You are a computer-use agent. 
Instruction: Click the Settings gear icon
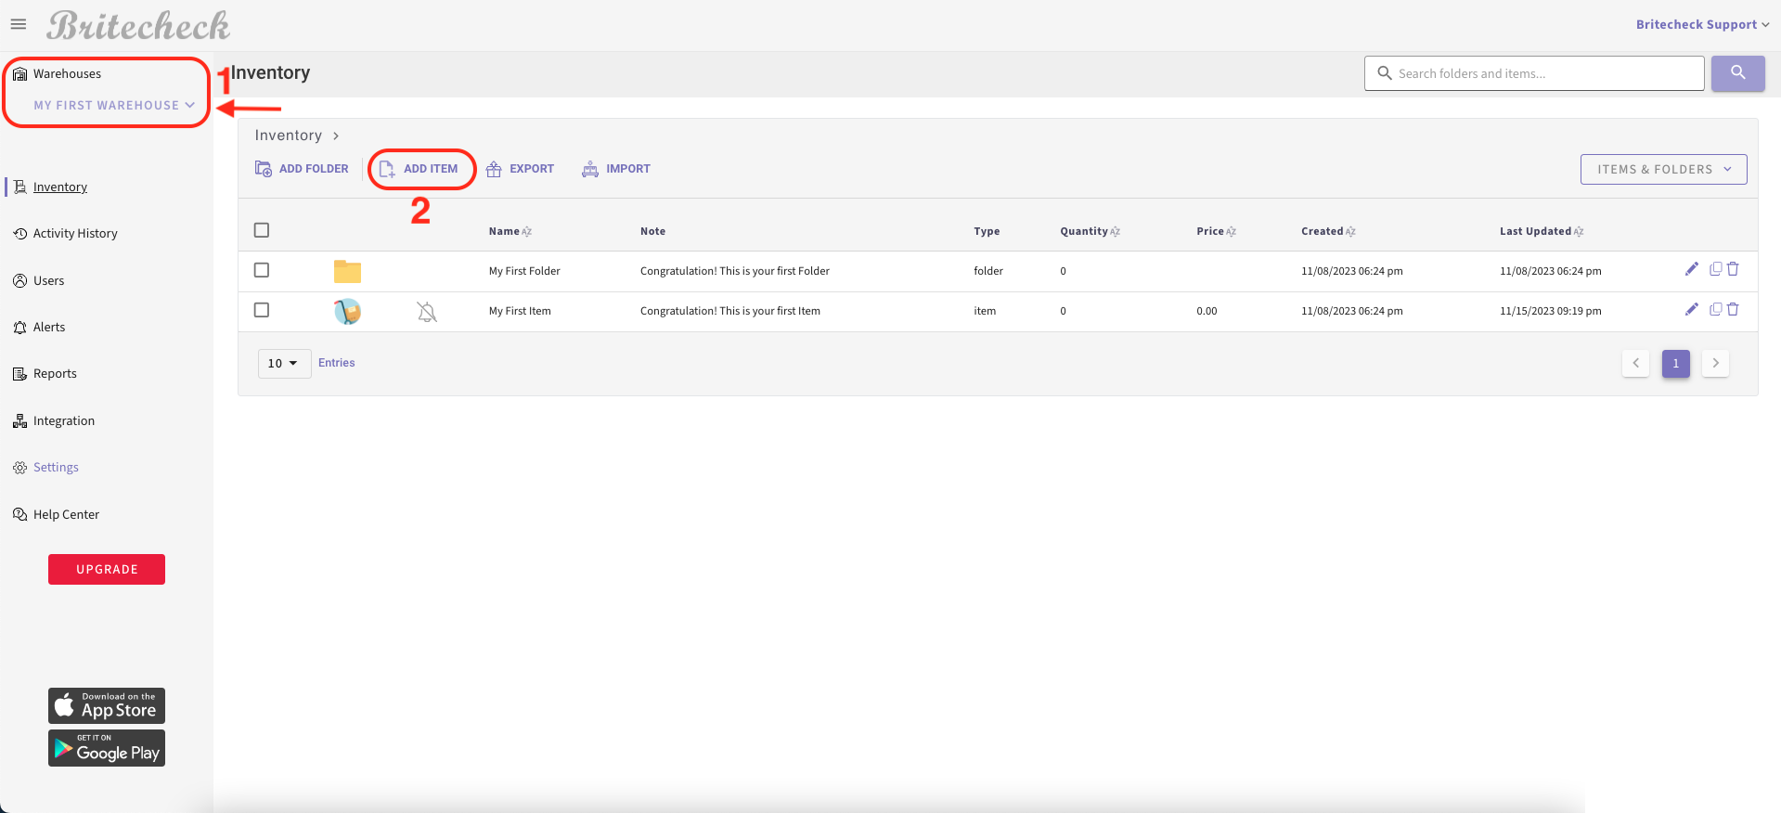click(19, 468)
